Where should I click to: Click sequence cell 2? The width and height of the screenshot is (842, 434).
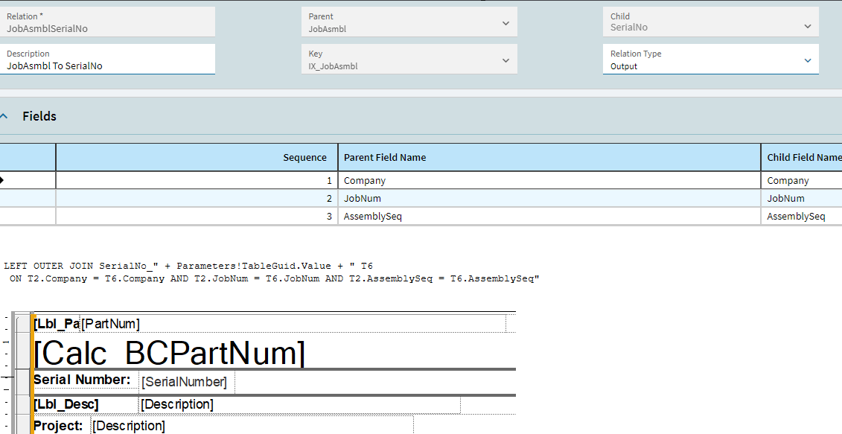click(x=197, y=198)
